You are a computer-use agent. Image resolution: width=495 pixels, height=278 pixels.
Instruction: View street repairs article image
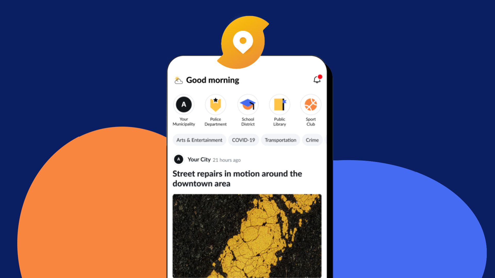[x=247, y=235]
